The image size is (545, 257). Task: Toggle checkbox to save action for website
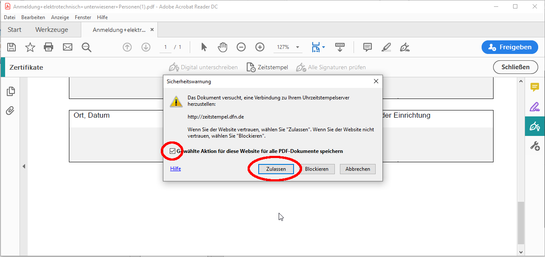point(172,151)
